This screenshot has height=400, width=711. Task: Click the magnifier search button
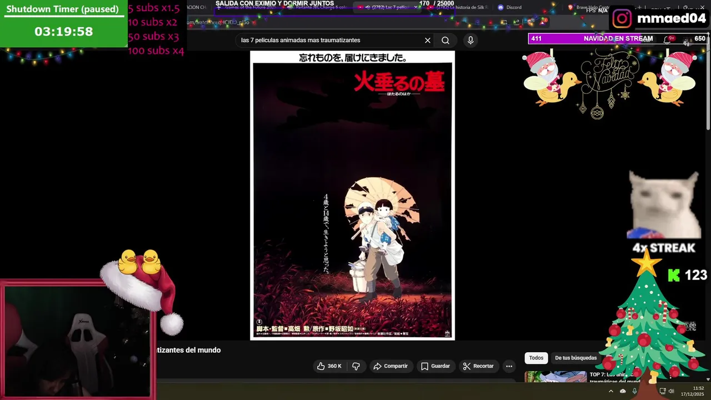445,40
